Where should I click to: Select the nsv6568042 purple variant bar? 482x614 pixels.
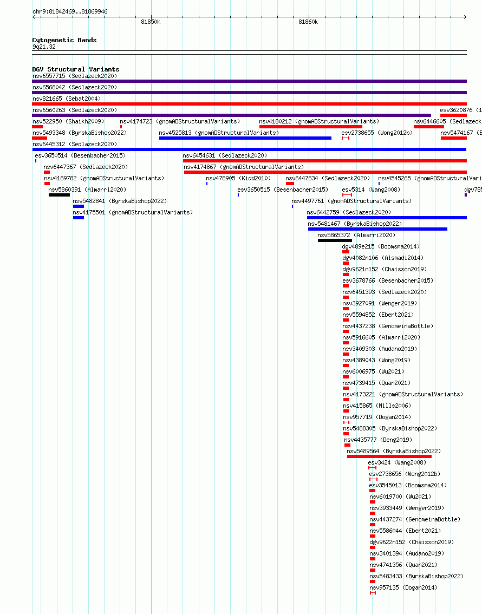[x=250, y=93]
